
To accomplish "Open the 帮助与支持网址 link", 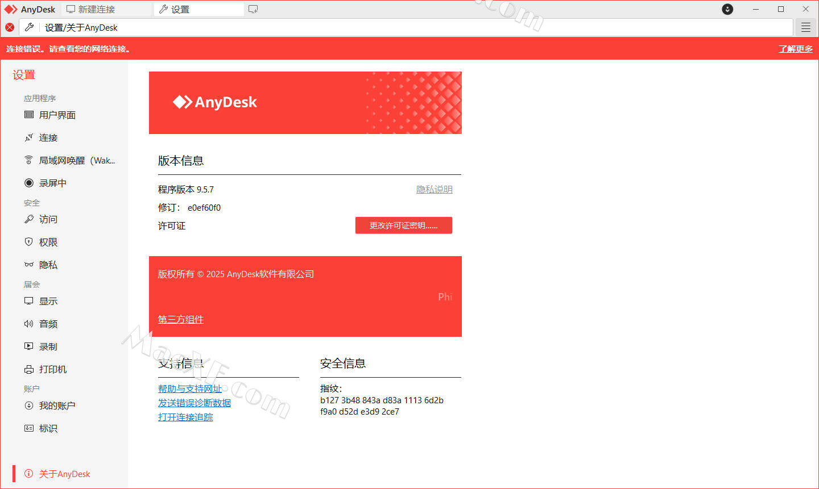I will tap(190, 388).
